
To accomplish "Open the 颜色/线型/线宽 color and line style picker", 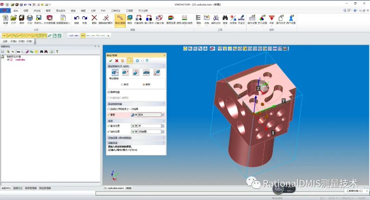I will (x=184, y=18).
